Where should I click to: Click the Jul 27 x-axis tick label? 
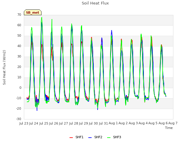[64, 123]
